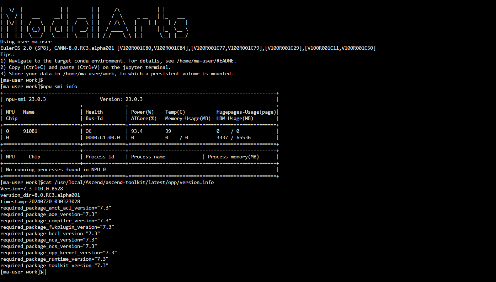Viewport: 496px width, 282px height.
Task: Click the 'timestamp=20240720_030323028' line
Action: pos(40,201)
